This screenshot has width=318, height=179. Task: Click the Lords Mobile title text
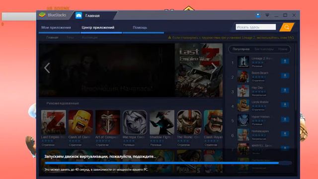pyautogui.click(x=260, y=102)
